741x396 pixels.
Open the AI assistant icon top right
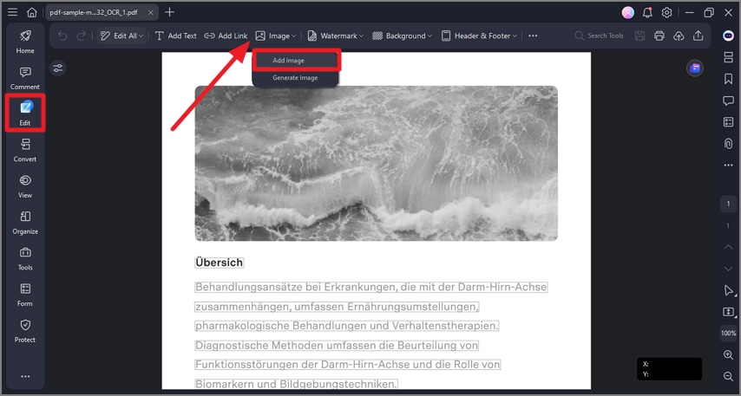click(728, 36)
